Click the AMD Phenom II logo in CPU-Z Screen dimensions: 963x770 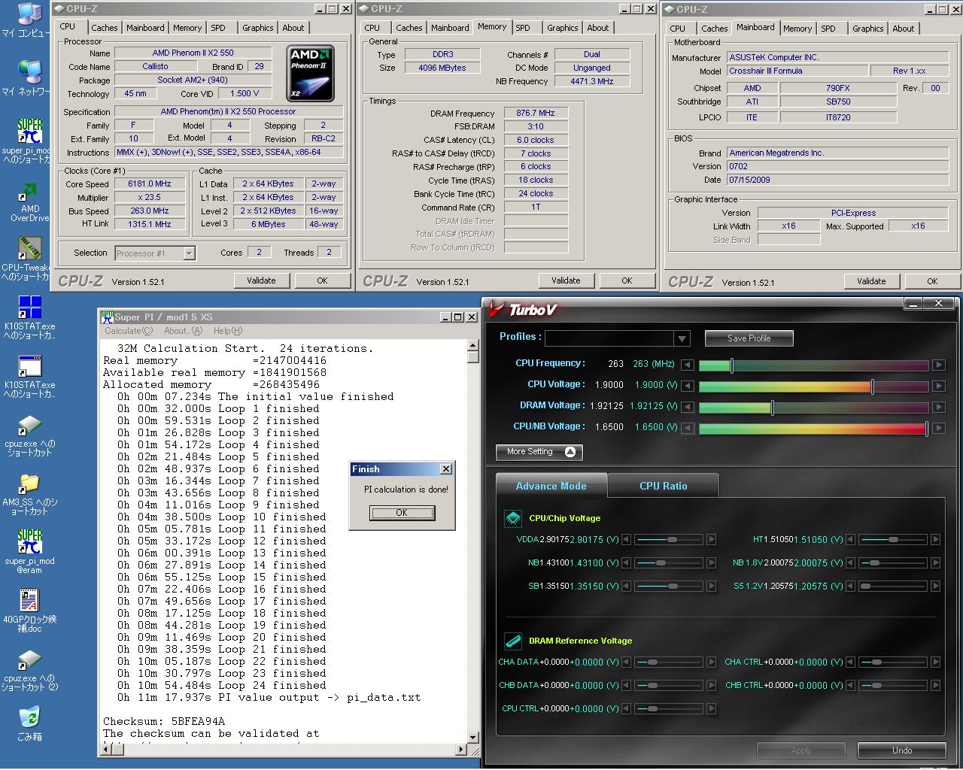coord(310,74)
